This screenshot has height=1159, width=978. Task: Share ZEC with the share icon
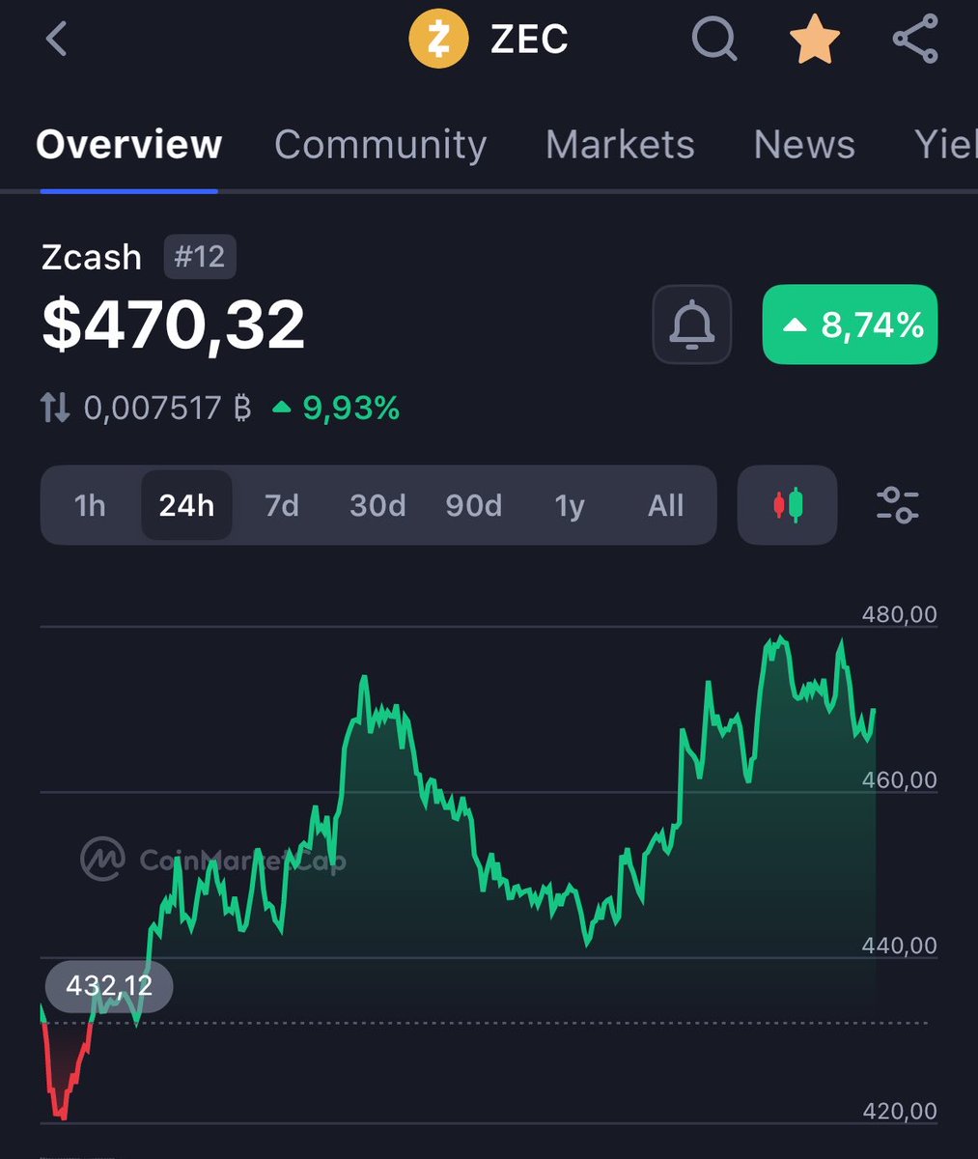915,40
